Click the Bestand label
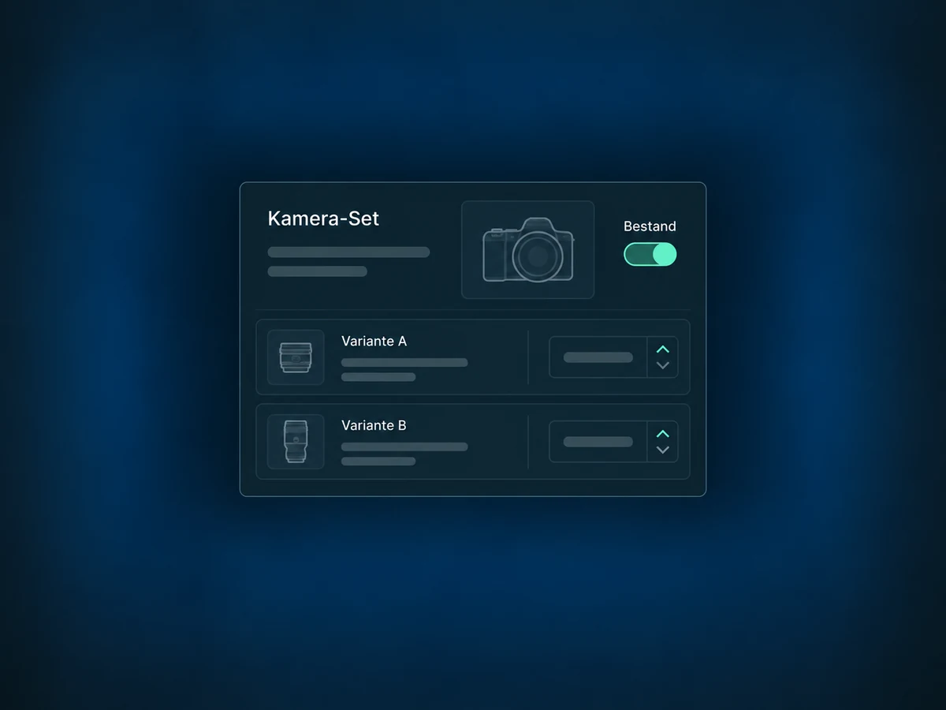The image size is (946, 710). click(650, 226)
